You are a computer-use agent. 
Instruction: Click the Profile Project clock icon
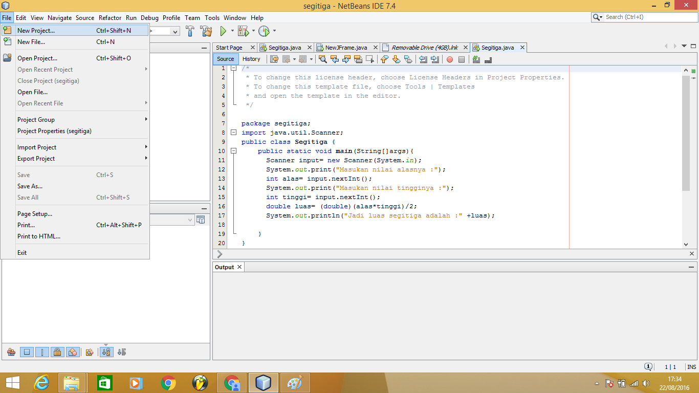click(264, 31)
